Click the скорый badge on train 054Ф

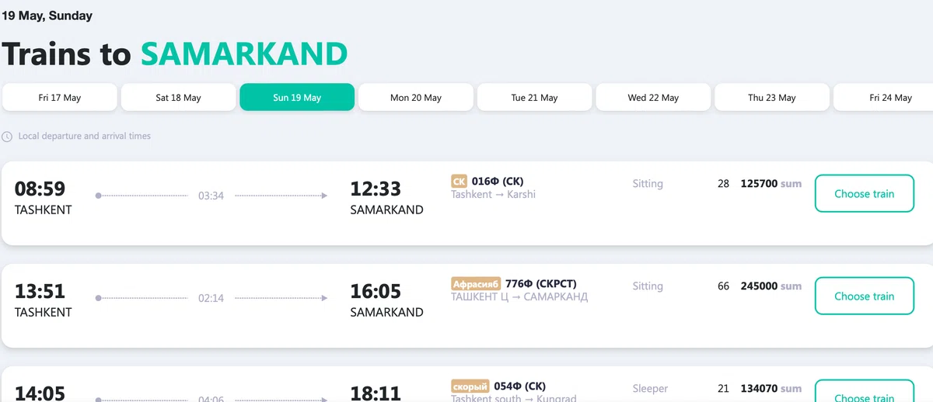[470, 386]
